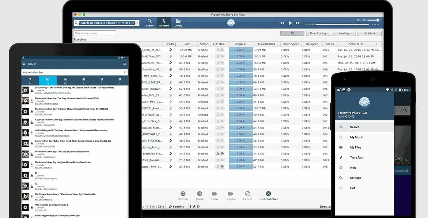Open the Library tab in desktop toolbar
428x218 pixels.
(x=178, y=23)
